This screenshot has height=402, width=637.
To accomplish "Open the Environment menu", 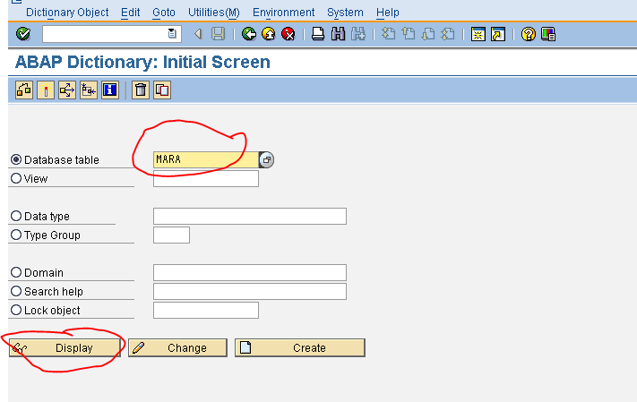I will click(x=284, y=13).
